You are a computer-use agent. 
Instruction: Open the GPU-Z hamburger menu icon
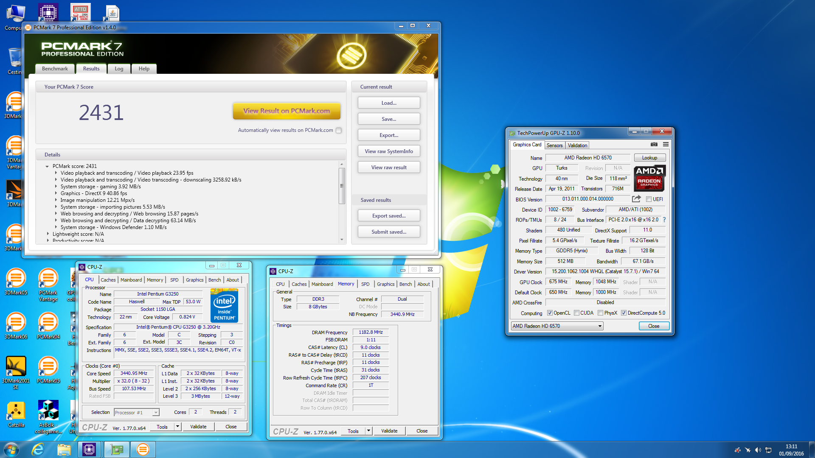tap(666, 145)
